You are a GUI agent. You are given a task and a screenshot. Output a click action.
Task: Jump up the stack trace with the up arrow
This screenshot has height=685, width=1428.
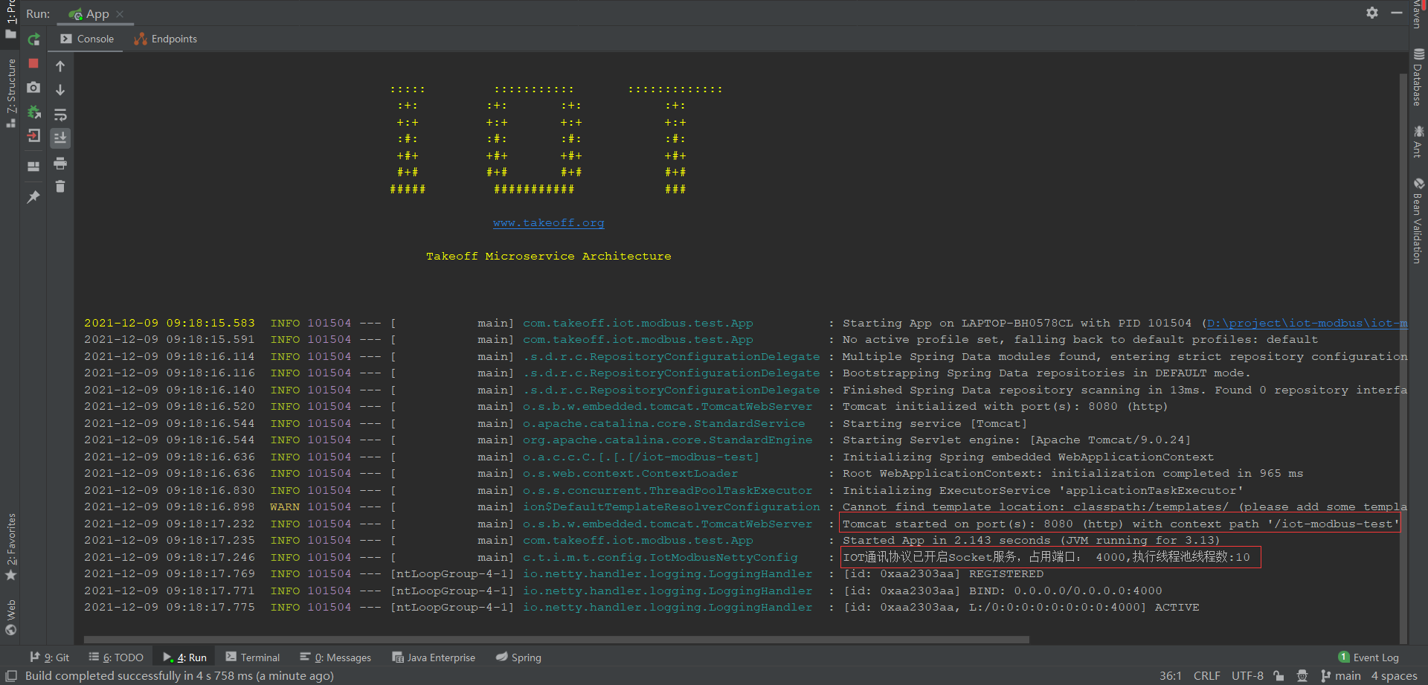tap(60, 66)
